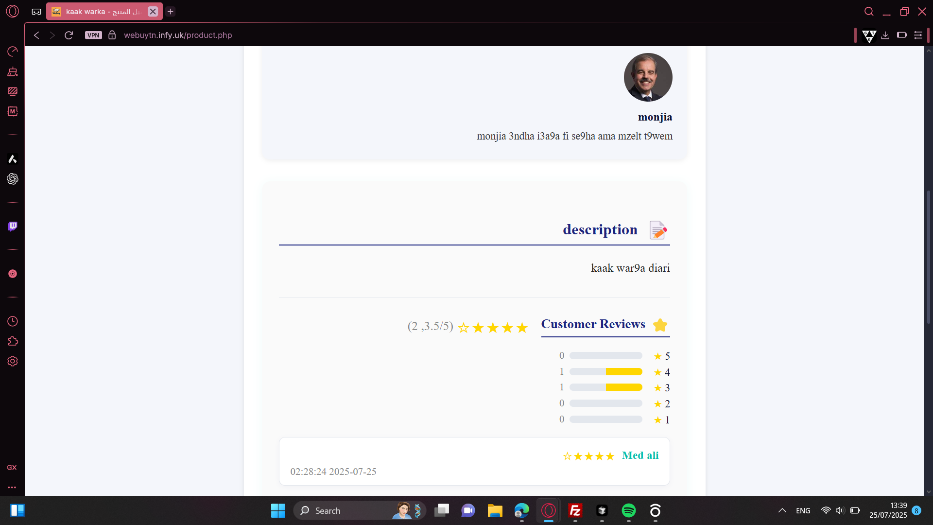Screen dimensions: 933x525
Task: Open Spotify from the Windows taskbar
Action: [628, 510]
